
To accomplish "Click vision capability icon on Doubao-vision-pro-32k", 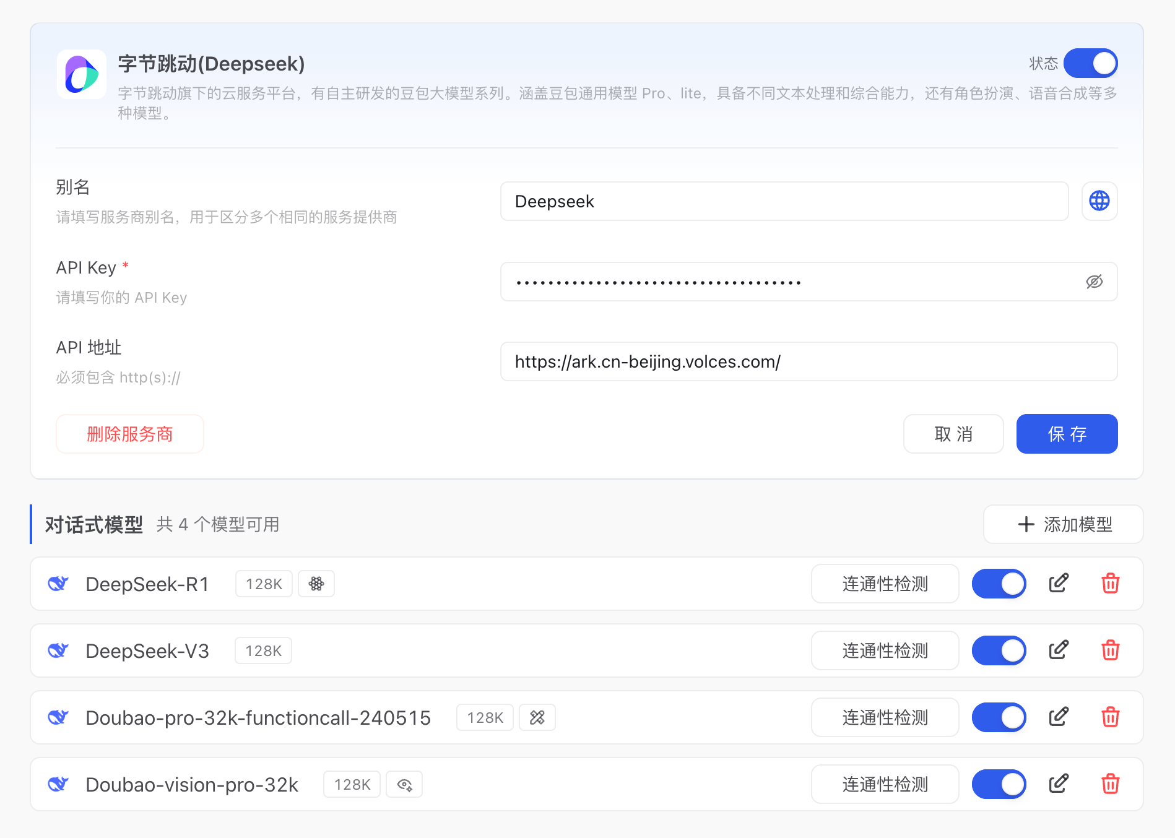I will tap(404, 784).
